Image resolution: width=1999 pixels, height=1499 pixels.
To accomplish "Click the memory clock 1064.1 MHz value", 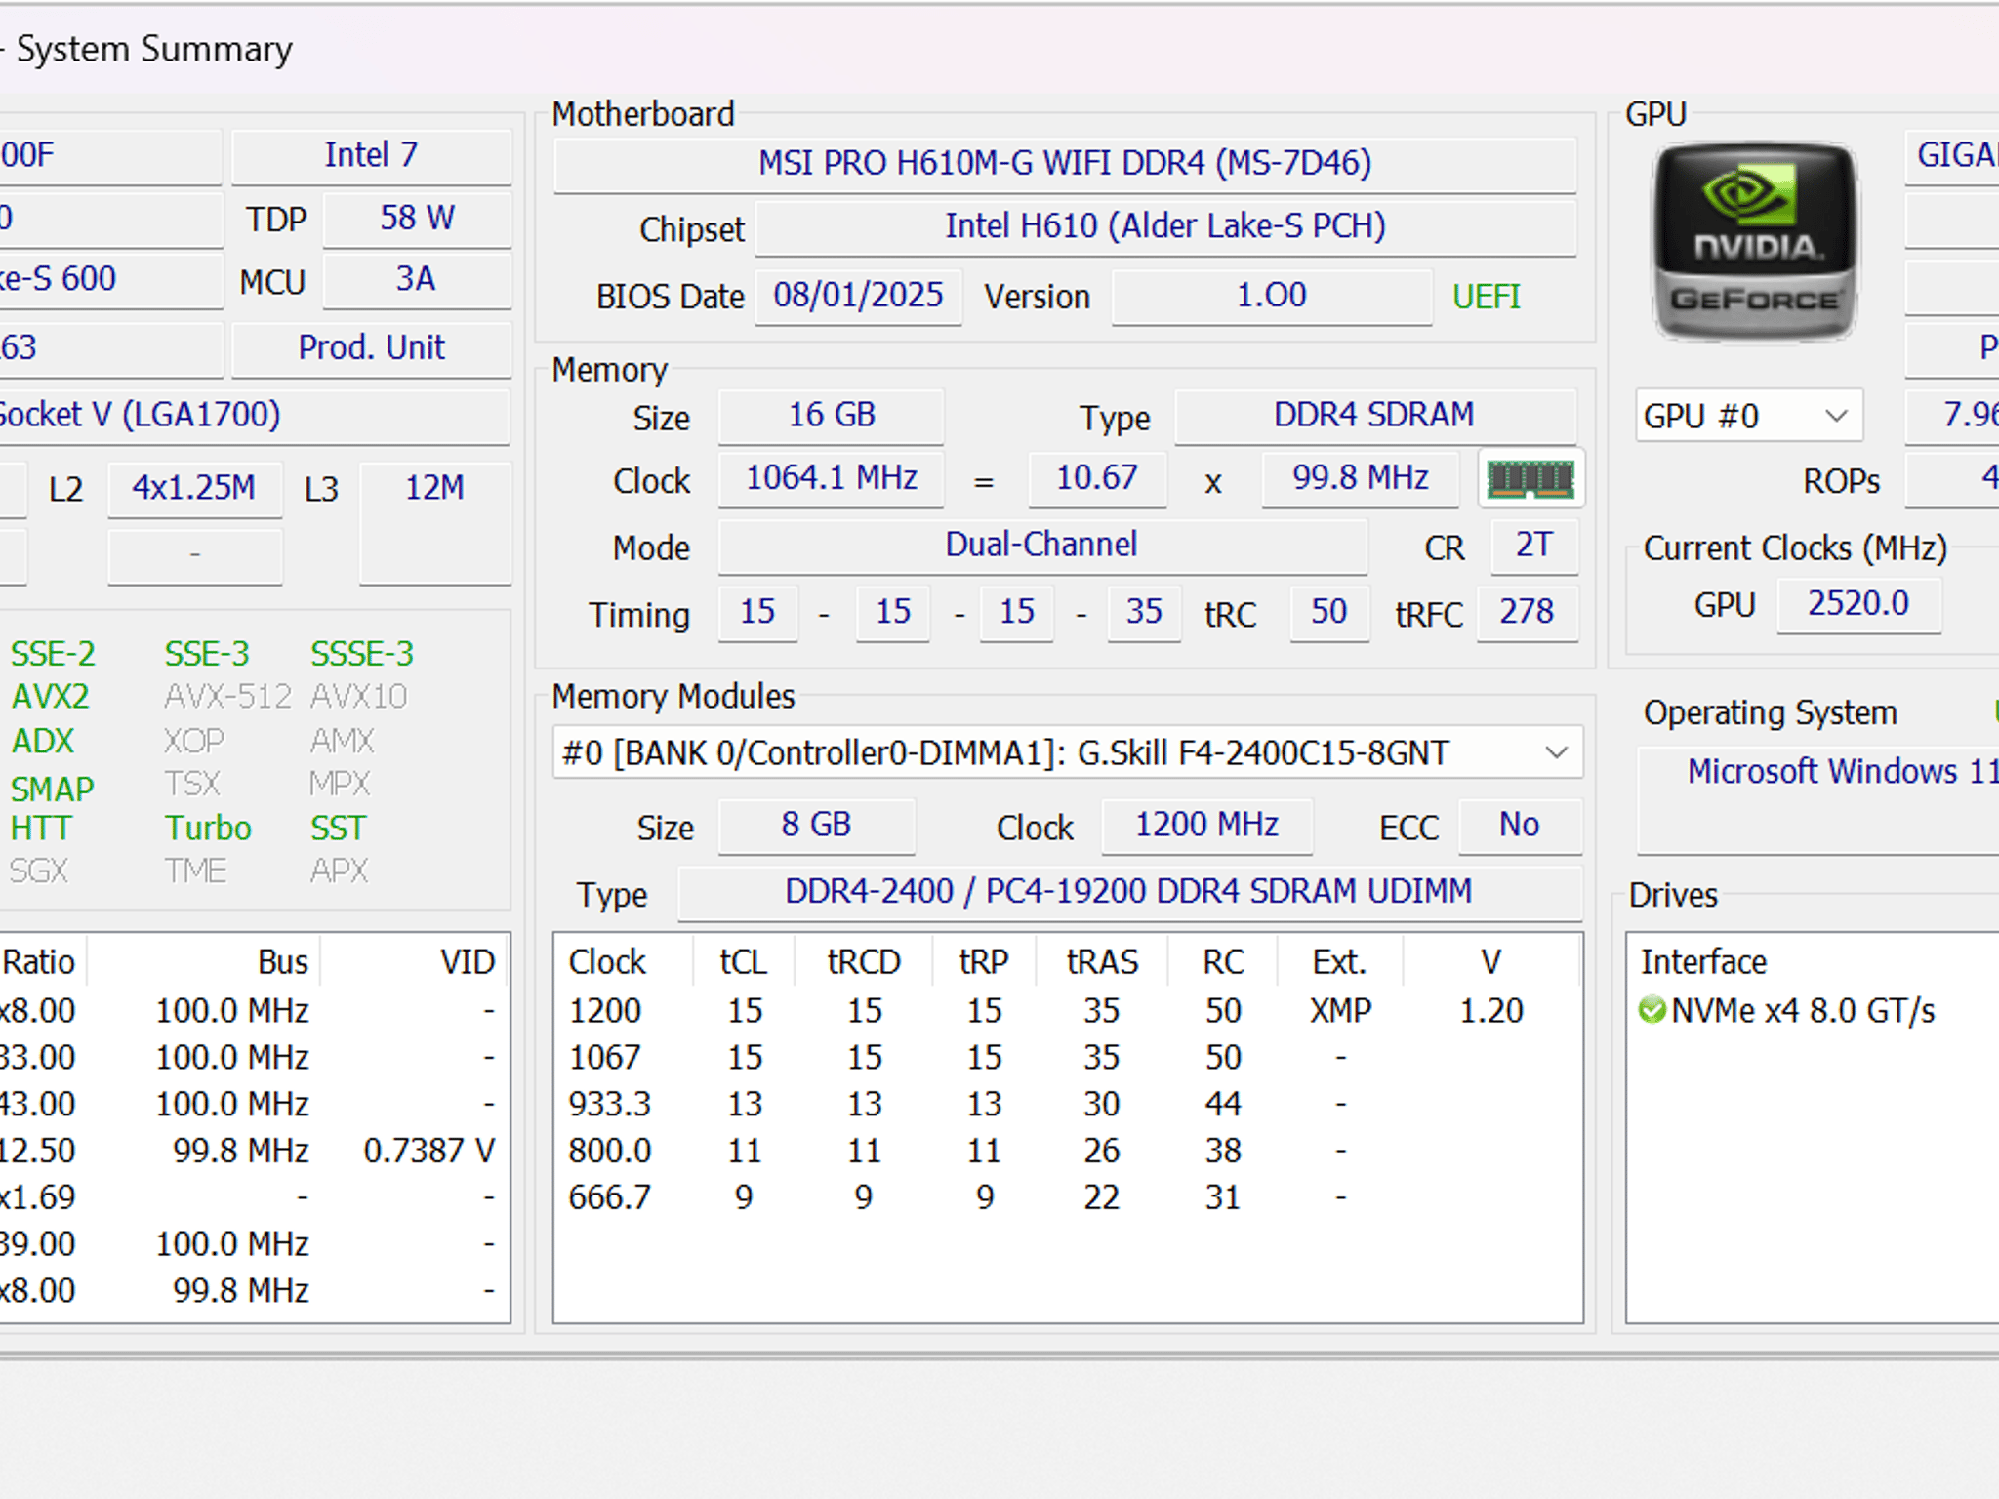I will point(832,479).
